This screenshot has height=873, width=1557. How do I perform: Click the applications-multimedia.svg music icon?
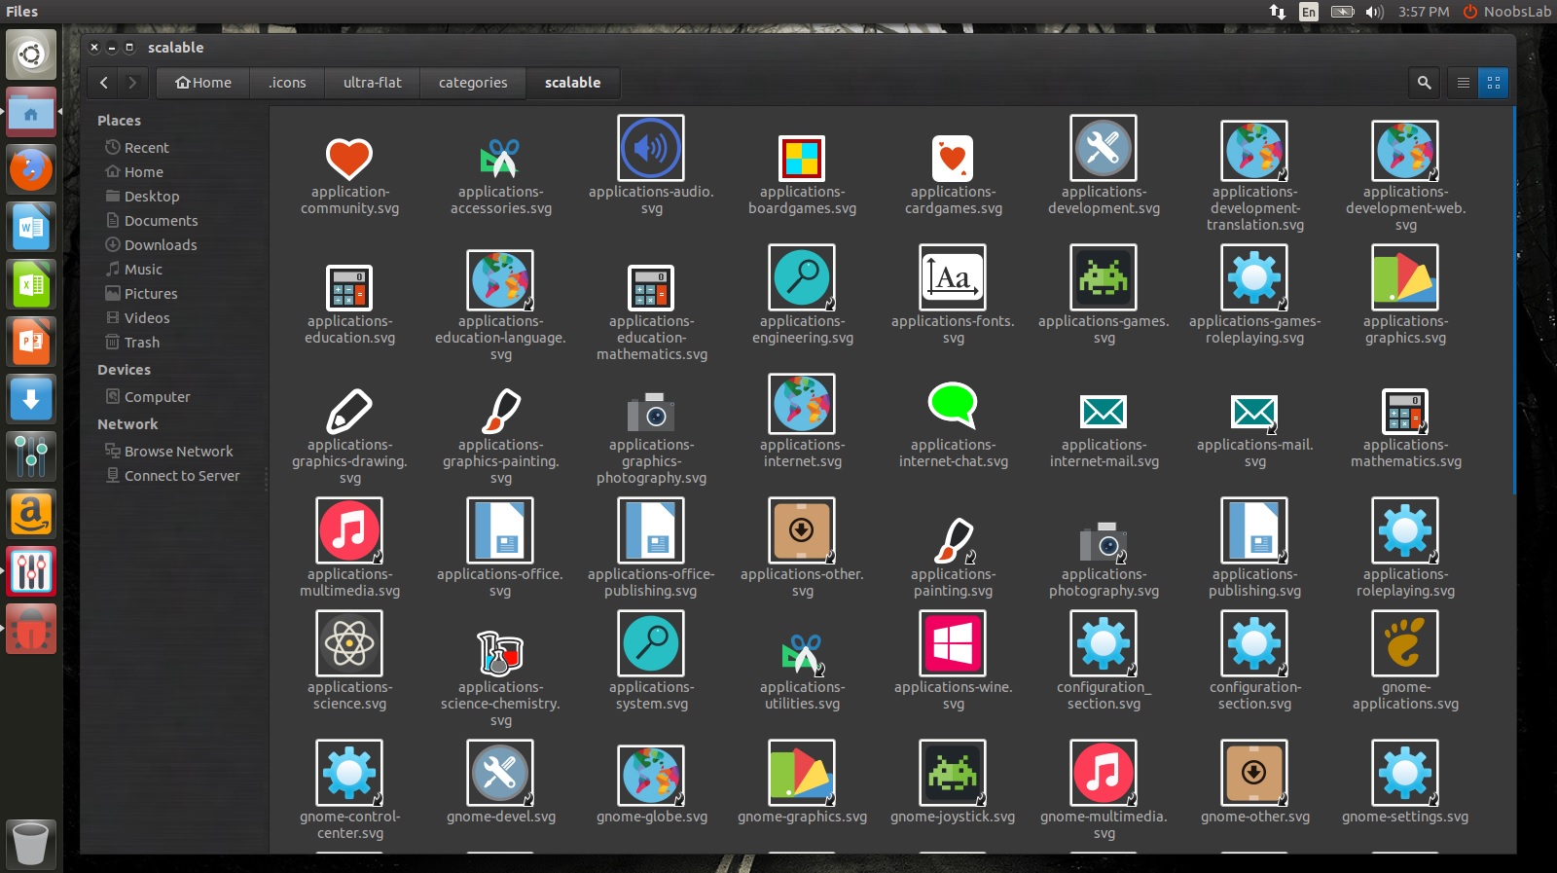[x=349, y=530]
